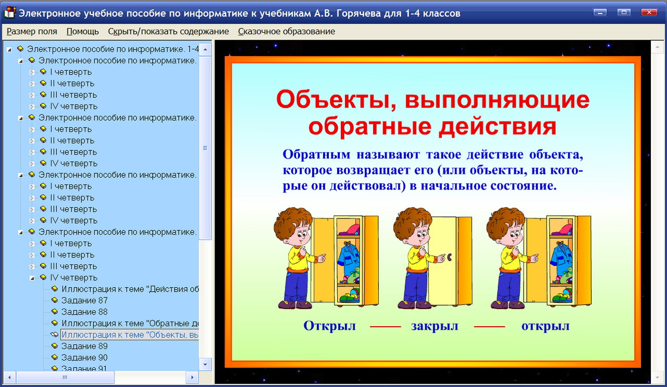Click the book icon beside Задание 90
The width and height of the screenshot is (667, 387).
point(54,357)
